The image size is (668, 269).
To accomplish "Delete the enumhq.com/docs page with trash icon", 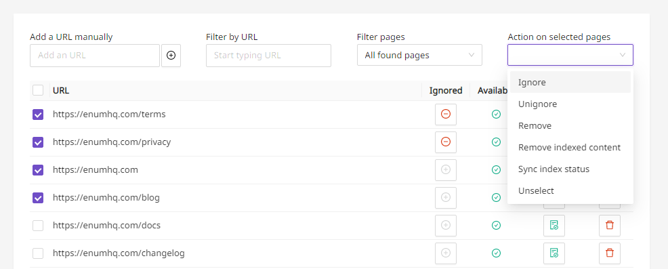I will pyautogui.click(x=610, y=225).
